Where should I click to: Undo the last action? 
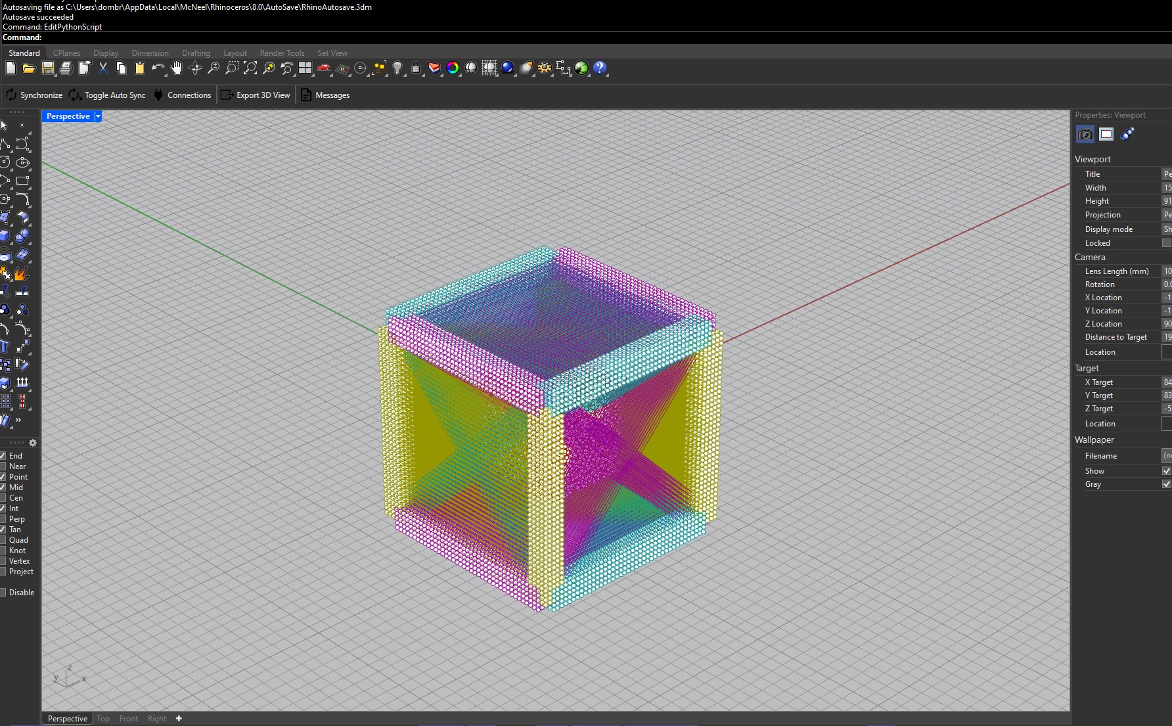[x=158, y=68]
